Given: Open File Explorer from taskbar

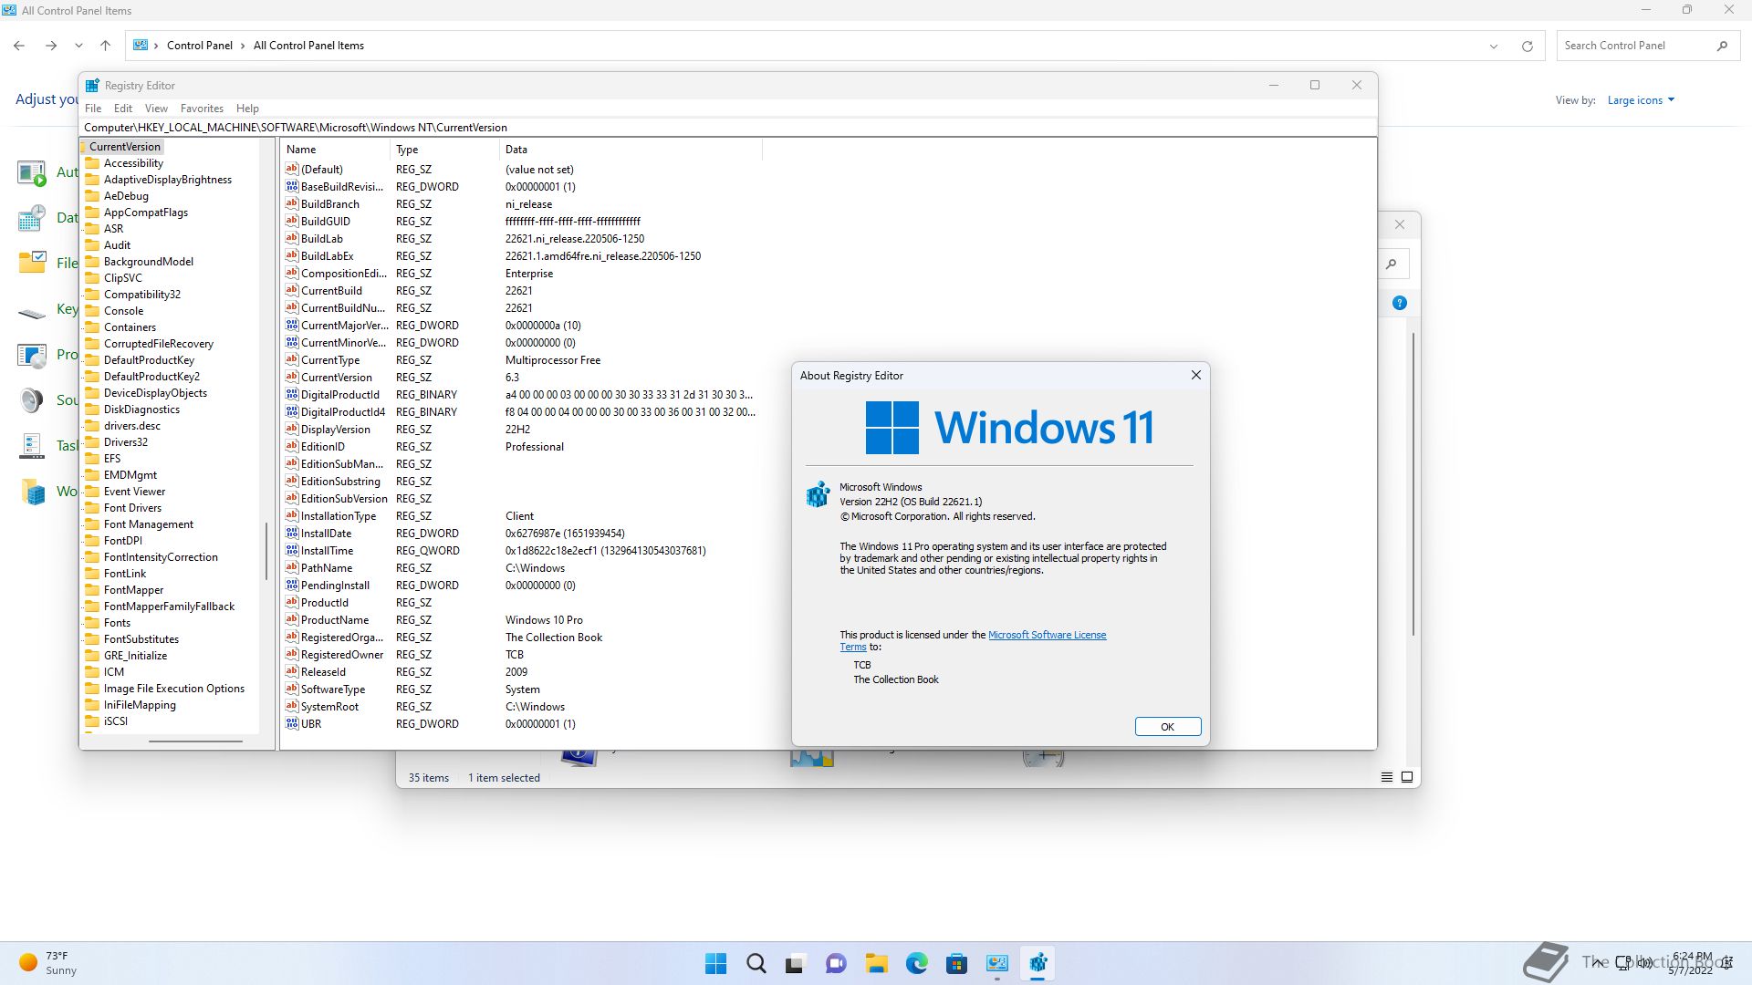Looking at the screenshot, I should (x=876, y=963).
